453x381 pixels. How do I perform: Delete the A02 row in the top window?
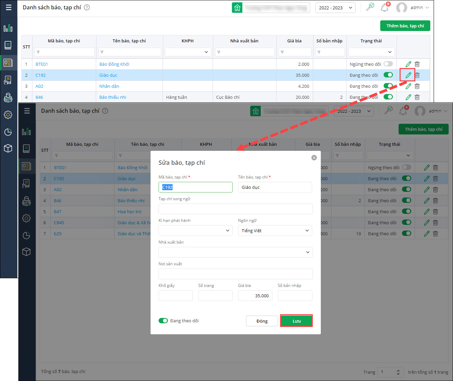tap(417, 86)
